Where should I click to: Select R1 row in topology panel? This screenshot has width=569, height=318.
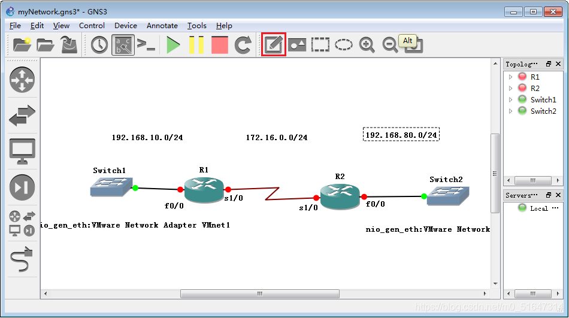click(x=533, y=77)
